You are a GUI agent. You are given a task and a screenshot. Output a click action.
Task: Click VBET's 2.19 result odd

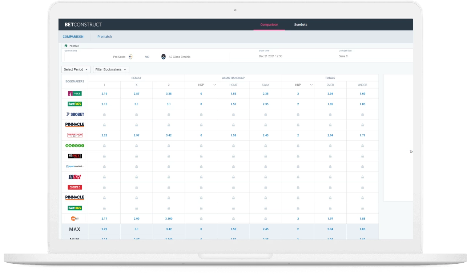(x=104, y=93)
